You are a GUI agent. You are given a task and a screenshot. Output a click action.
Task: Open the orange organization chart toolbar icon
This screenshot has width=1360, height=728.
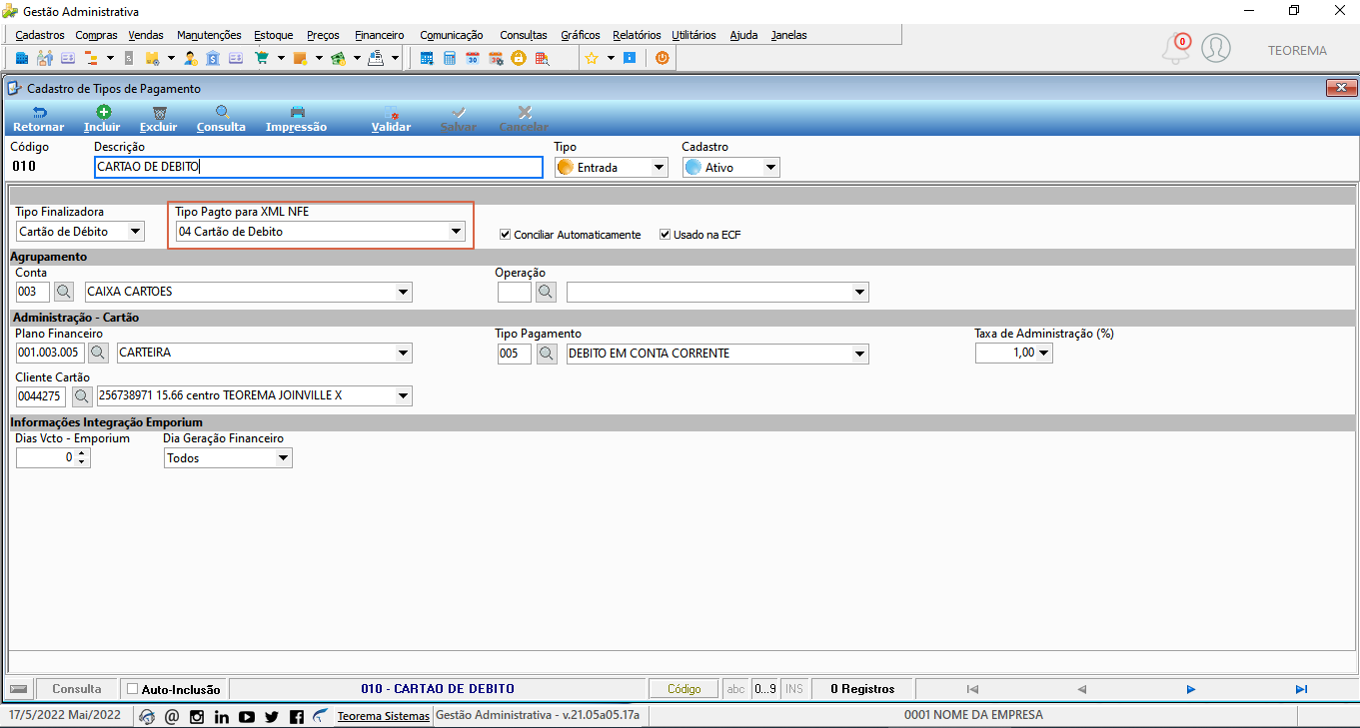point(91,58)
